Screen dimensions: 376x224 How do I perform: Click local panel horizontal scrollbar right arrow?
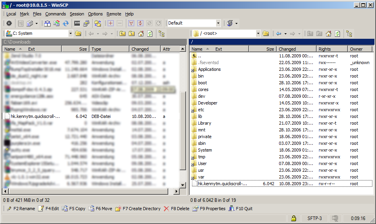[x=177, y=192]
